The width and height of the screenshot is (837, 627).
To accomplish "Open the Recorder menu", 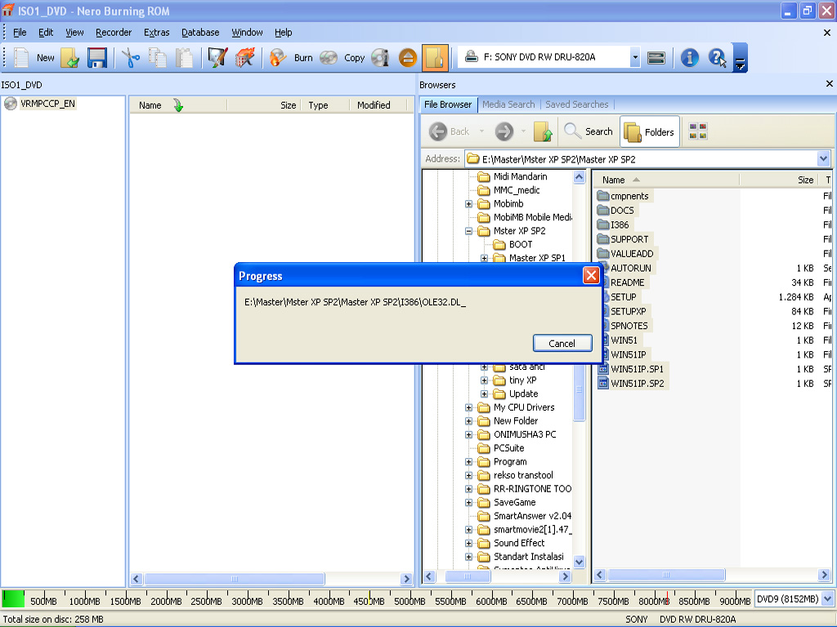I will tap(114, 33).
